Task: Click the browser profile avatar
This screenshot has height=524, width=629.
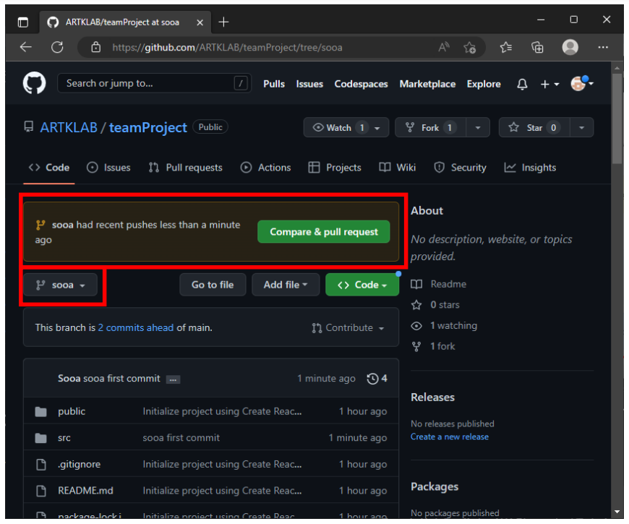Action: [570, 47]
